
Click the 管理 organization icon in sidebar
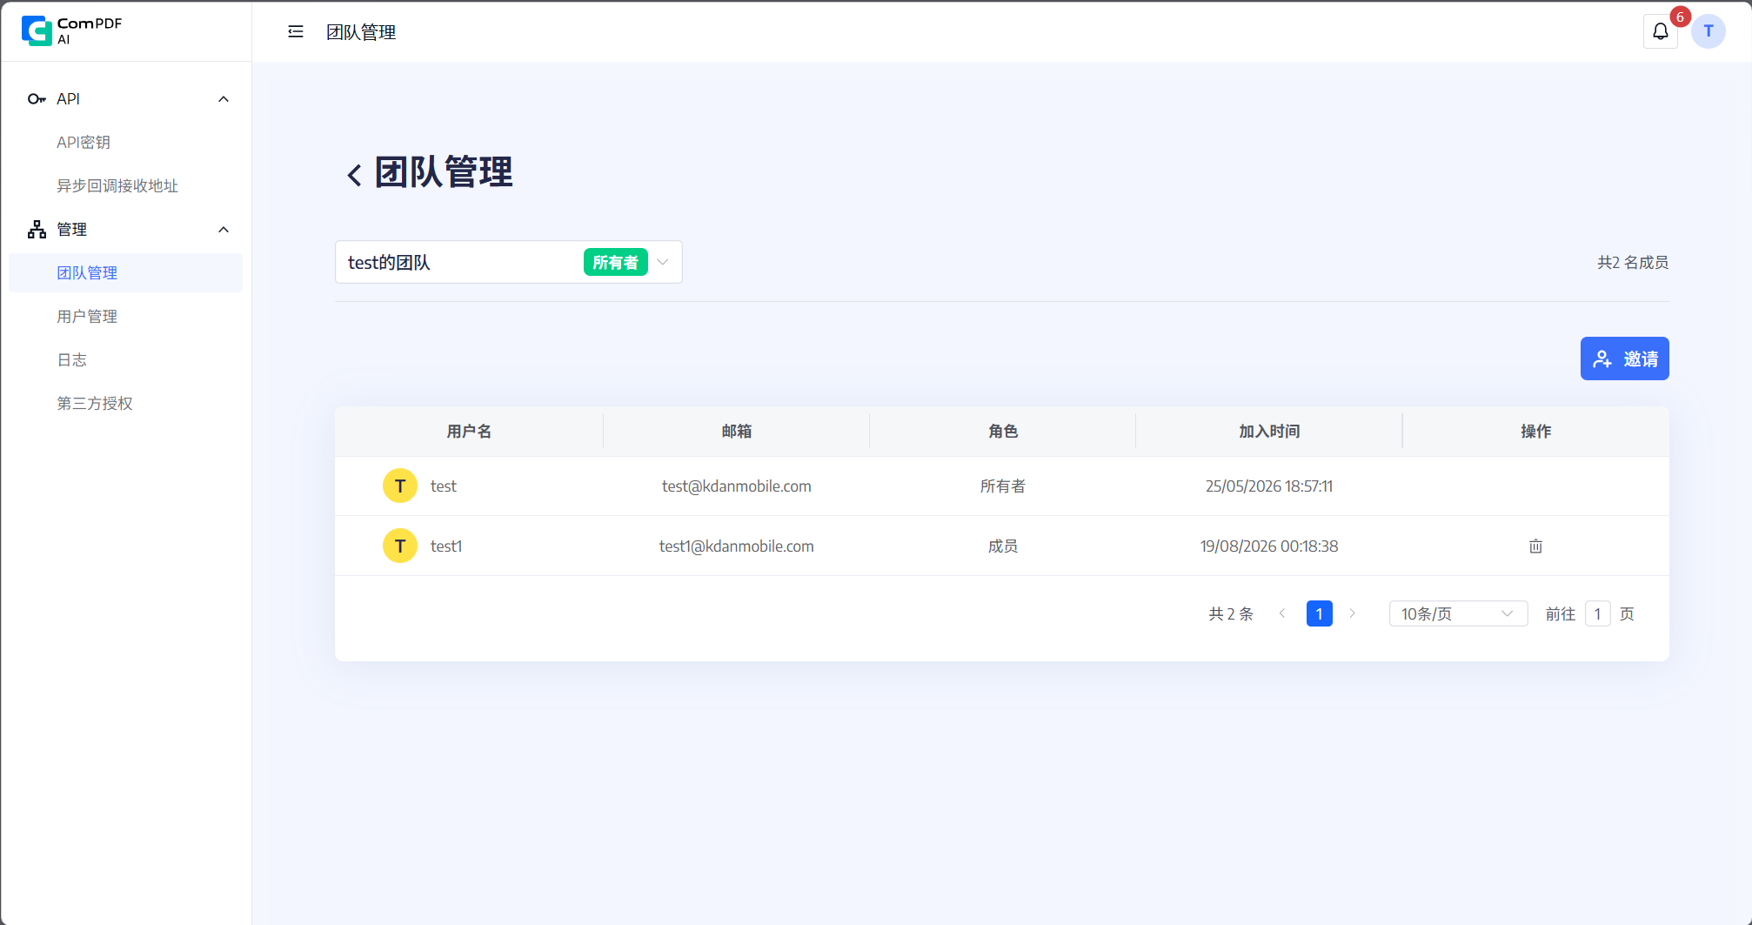37,230
